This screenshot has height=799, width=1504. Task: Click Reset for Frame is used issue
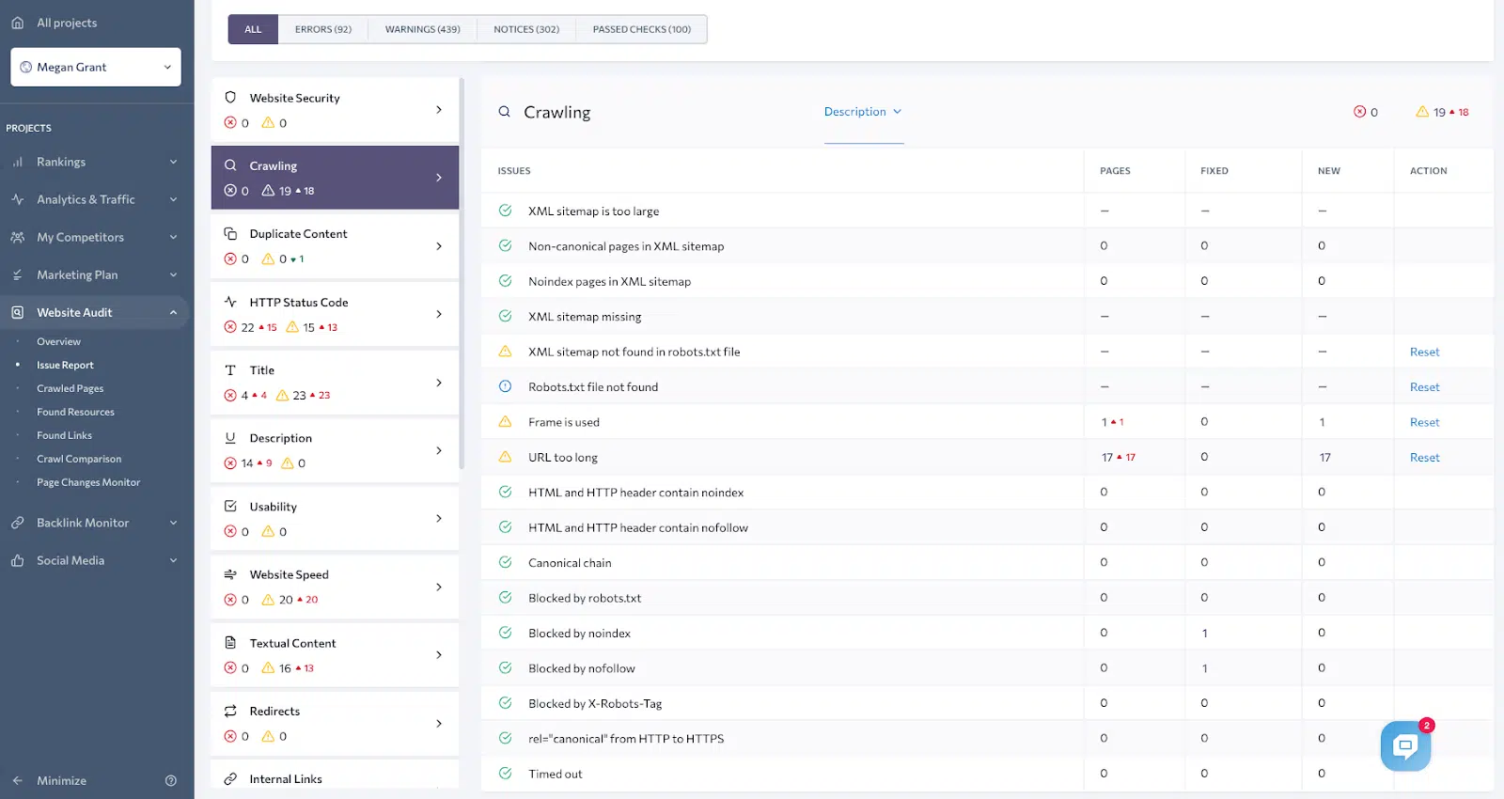click(1424, 422)
